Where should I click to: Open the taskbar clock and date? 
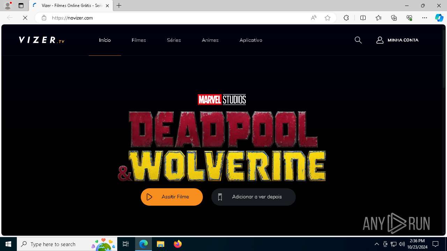pyautogui.click(x=417, y=244)
